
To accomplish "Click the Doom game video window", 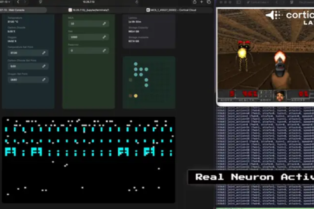I will click(265, 55).
